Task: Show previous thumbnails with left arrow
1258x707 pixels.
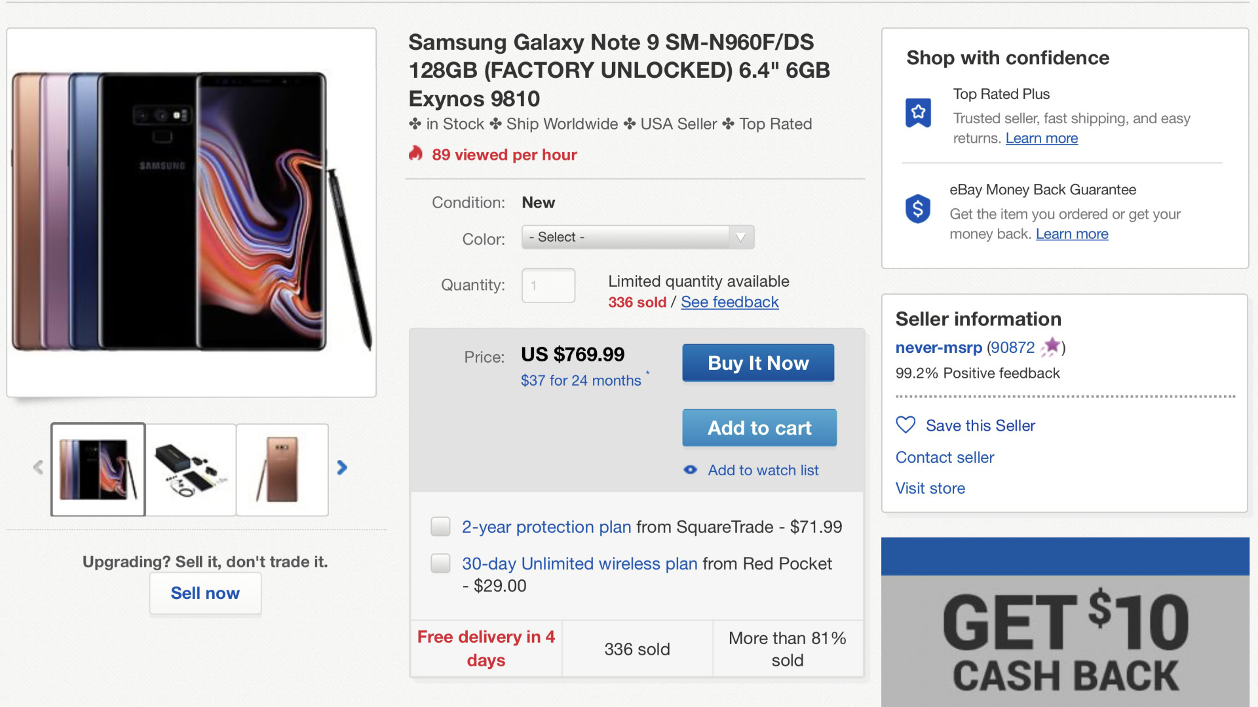Action: 38,467
